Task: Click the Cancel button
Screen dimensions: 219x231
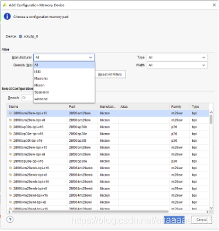Action: point(201,220)
